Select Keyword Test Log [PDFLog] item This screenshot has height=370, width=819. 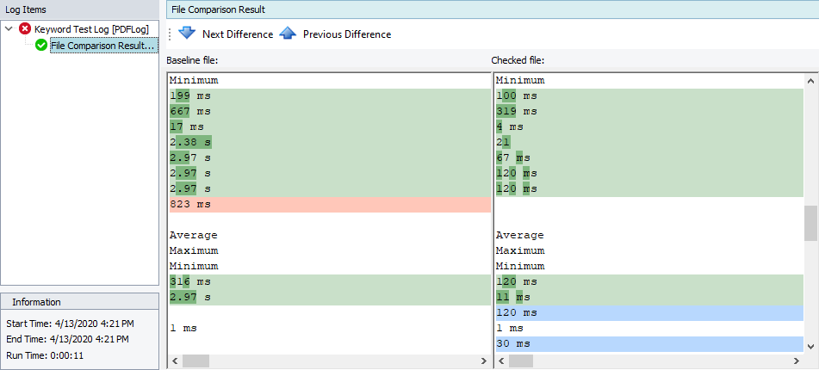pos(91,29)
